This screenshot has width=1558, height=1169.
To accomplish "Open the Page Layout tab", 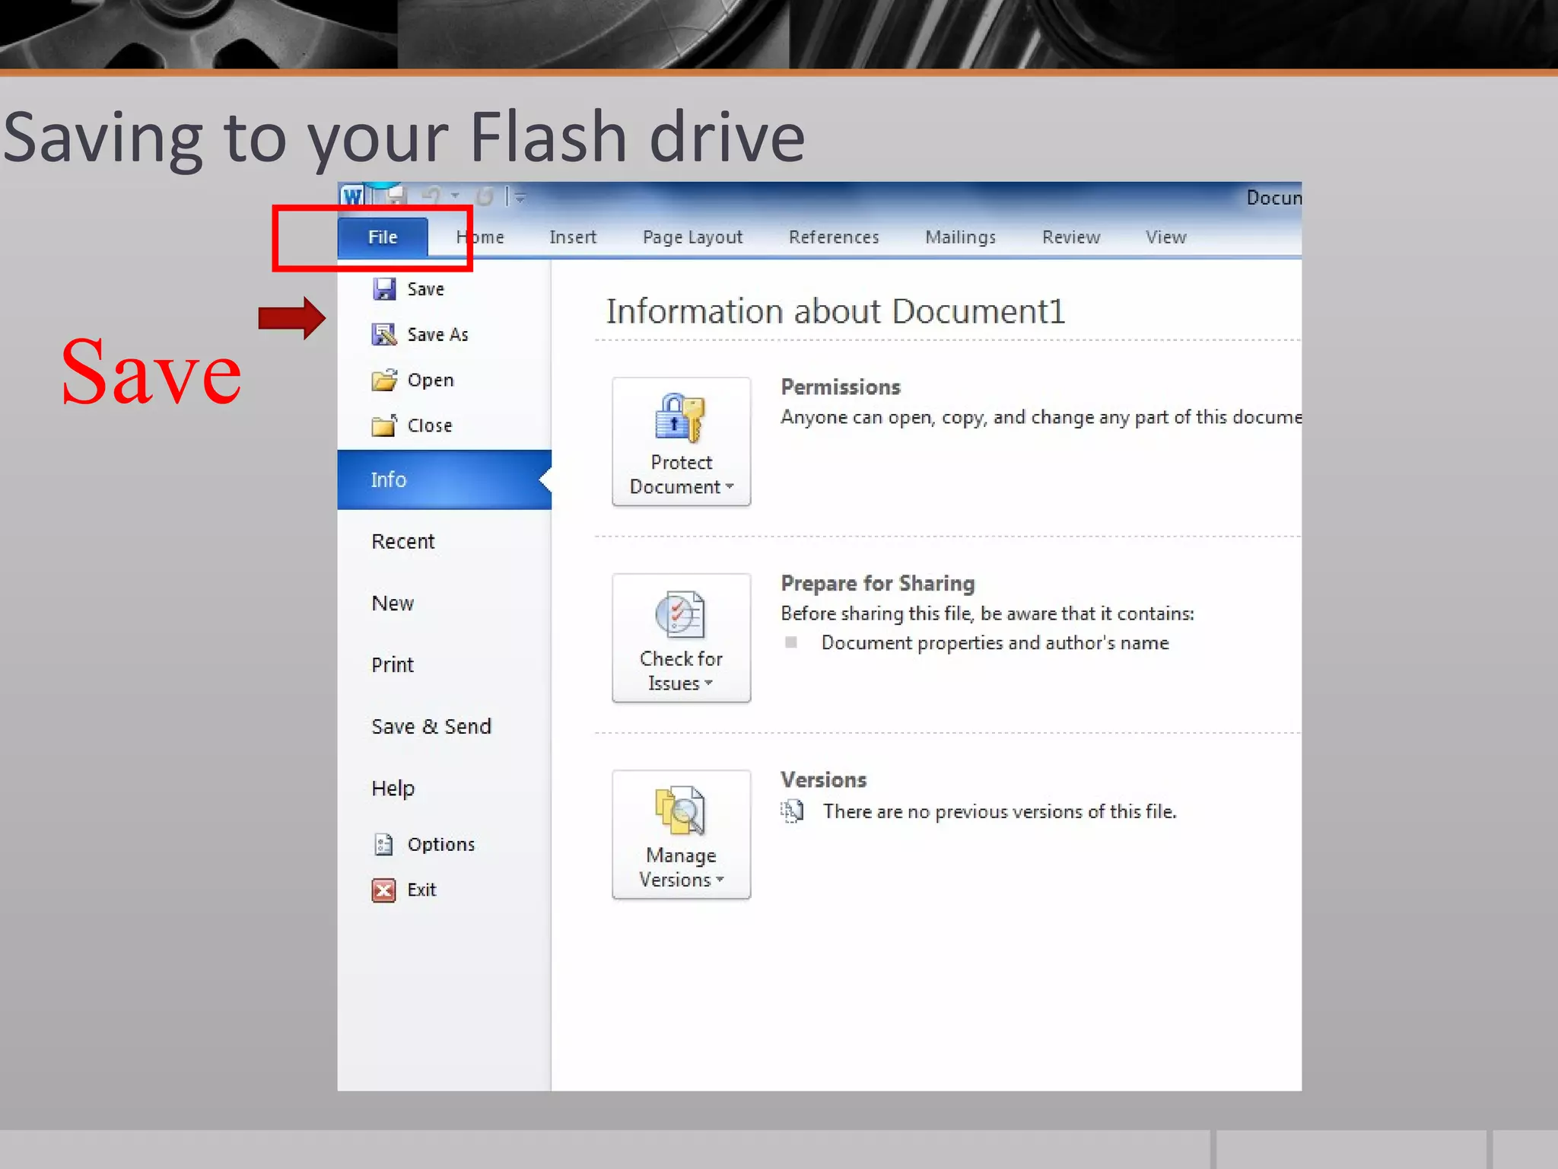I will [x=692, y=237].
